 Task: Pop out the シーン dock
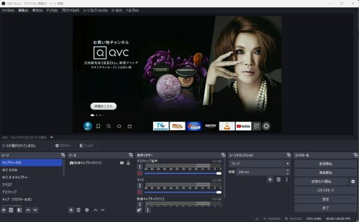pyautogui.click(x=63, y=155)
